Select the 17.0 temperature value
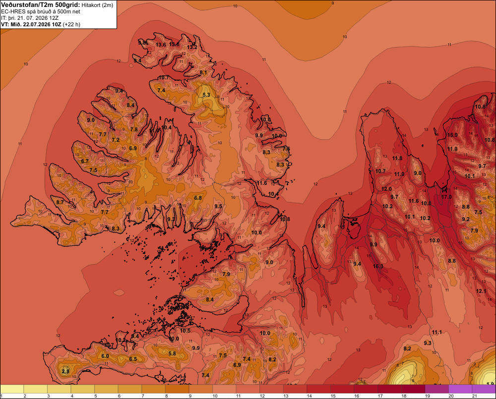The width and height of the screenshot is (496, 399). click(447, 197)
